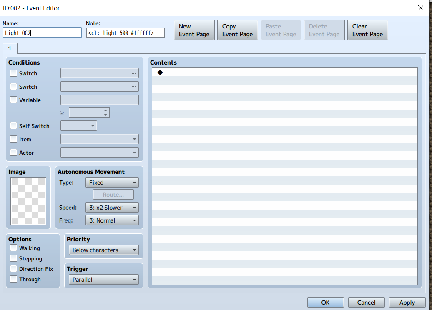The image size is (432, 310).
Task: Click the Paste Event Page button
Action: tap(281, 30)
